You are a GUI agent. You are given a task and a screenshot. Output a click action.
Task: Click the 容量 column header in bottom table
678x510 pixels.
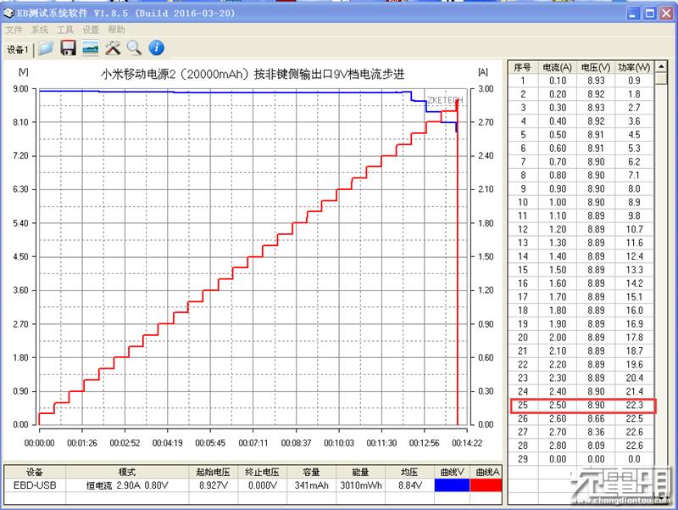pos(311,472)
